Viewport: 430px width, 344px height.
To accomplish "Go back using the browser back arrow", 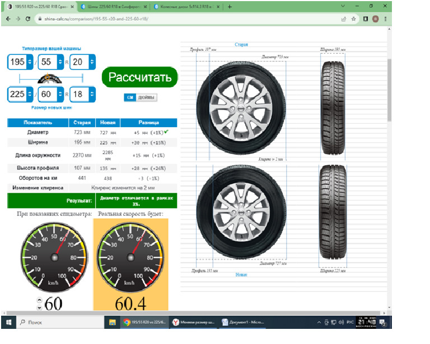I will click(7, 18).
